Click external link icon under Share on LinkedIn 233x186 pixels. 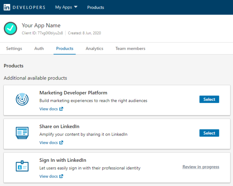61,143
